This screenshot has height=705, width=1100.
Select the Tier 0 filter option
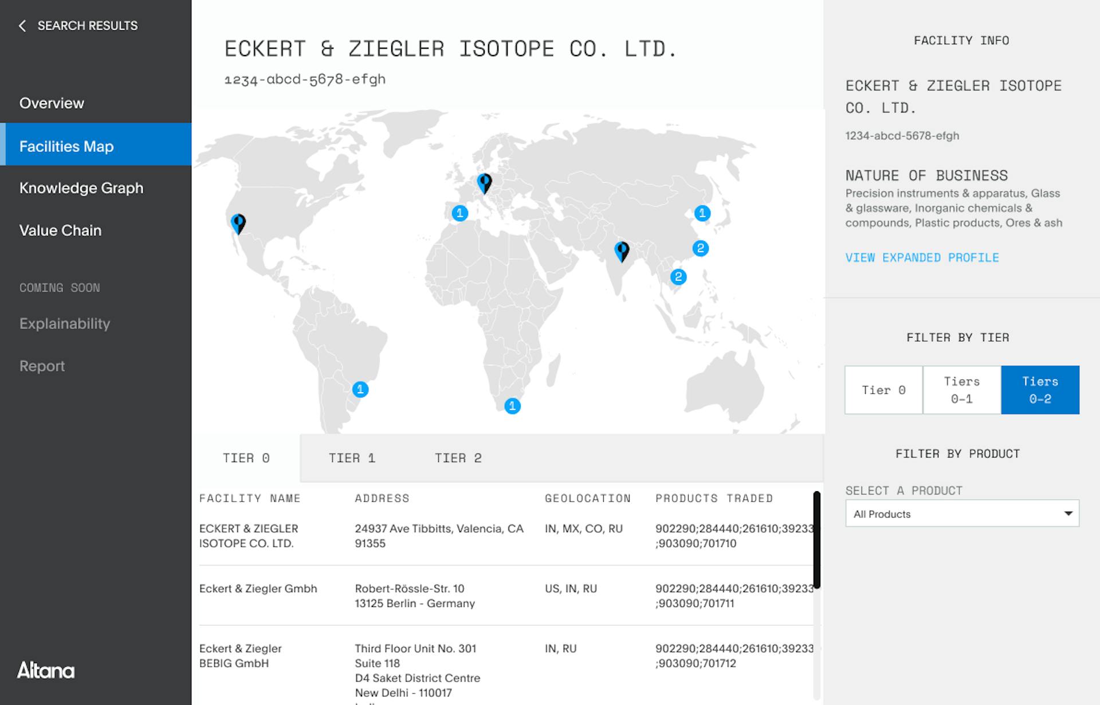[x=883, y=390]
